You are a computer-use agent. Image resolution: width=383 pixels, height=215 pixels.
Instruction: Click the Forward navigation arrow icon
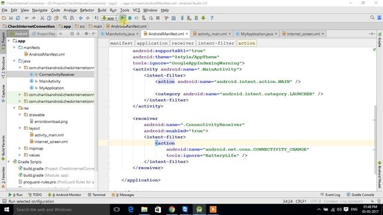click(88, 18)
